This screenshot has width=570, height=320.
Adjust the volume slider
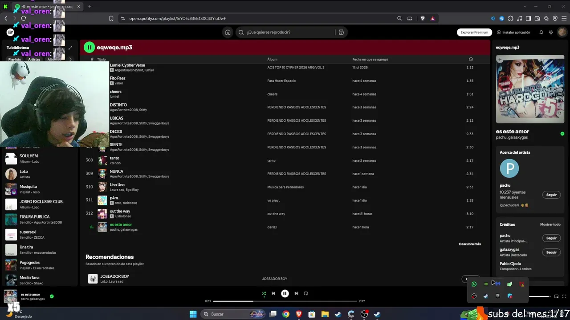(539, 296)
